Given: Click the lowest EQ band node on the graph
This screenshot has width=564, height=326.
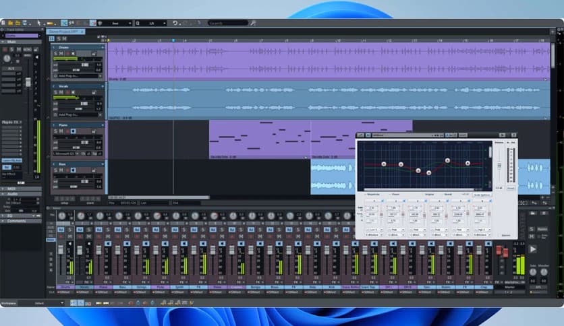Looking at the screenshot, I should 429,172.
